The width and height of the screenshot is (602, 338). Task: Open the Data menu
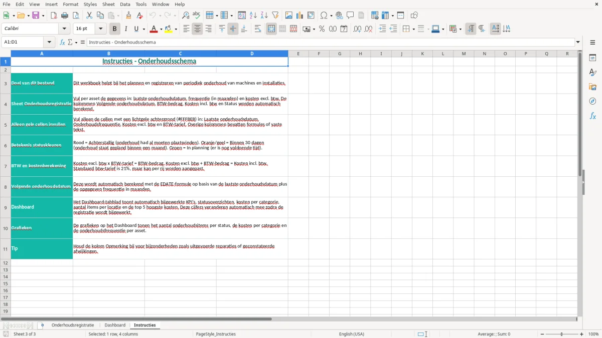[125, 4]
